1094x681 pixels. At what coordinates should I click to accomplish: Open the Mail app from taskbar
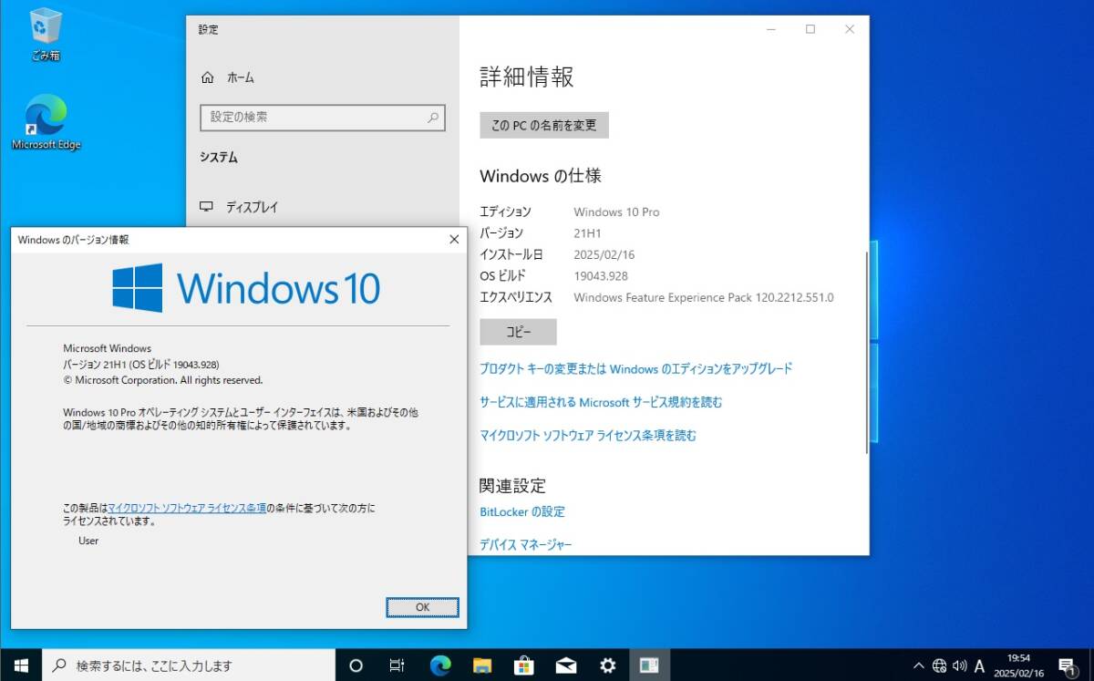566,665
